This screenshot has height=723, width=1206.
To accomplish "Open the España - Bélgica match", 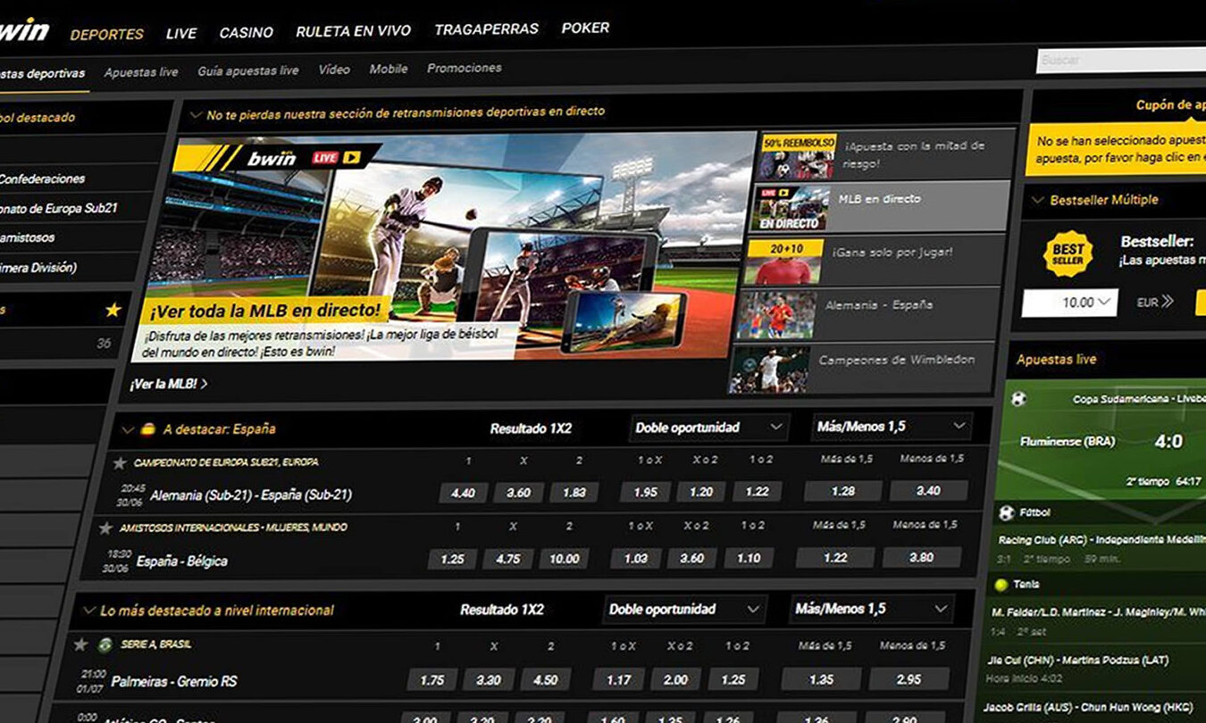I will [x=182, y=561].
